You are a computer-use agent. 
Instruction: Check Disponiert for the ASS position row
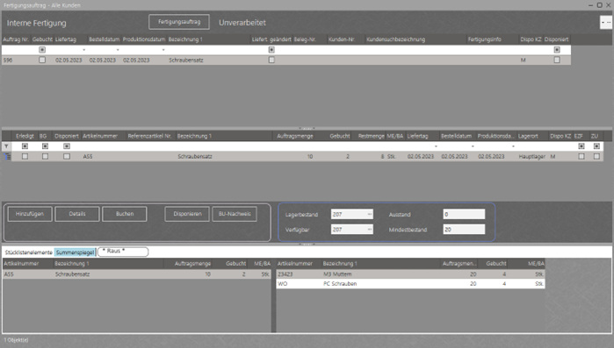click(x=67, y=156)
